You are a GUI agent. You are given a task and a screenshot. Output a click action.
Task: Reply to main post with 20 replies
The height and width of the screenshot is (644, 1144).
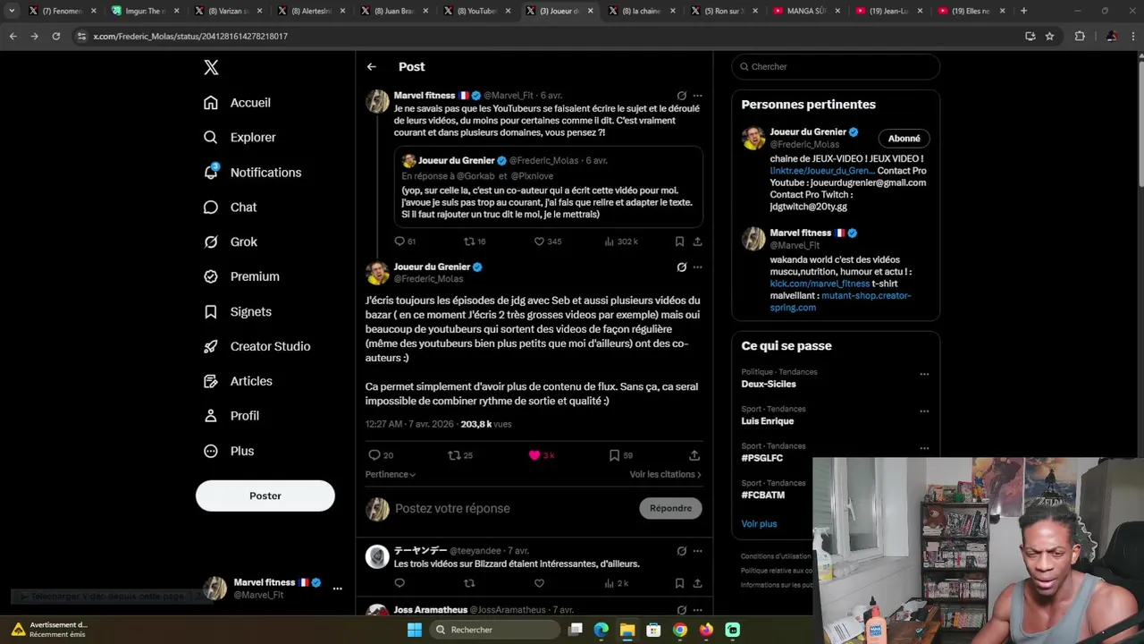(381, 455)
